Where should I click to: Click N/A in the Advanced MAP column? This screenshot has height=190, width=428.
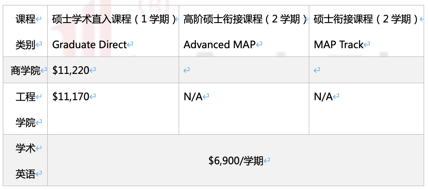pos(193,97)
